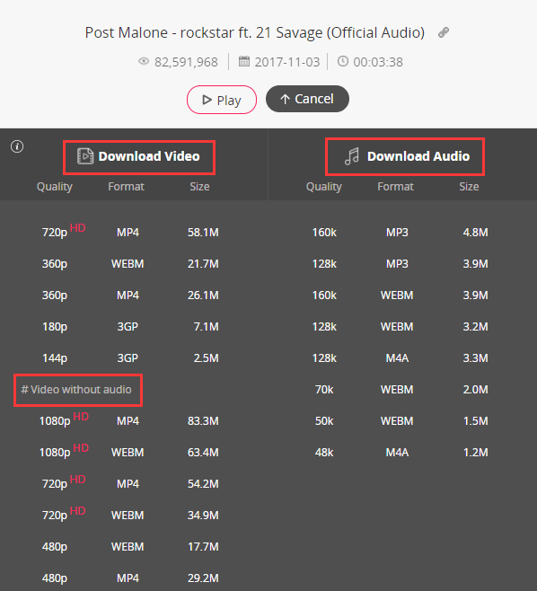The width and height of the screenshot is (537, 591).
Task: Click the eye views icon
Action: 144,61
